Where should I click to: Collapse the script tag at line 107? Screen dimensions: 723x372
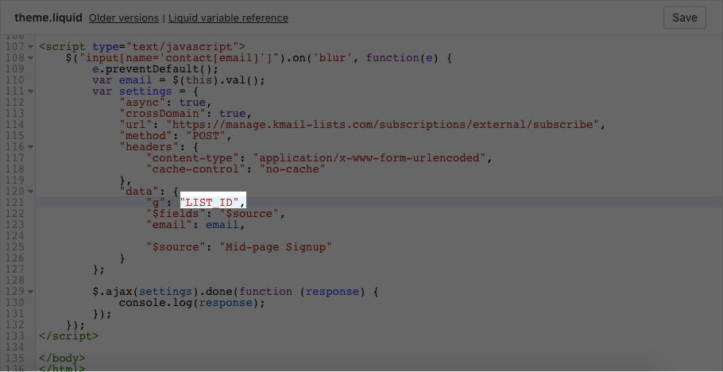tap(30, 47)
